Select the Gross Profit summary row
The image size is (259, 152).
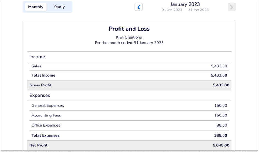[x=129, y=85]
